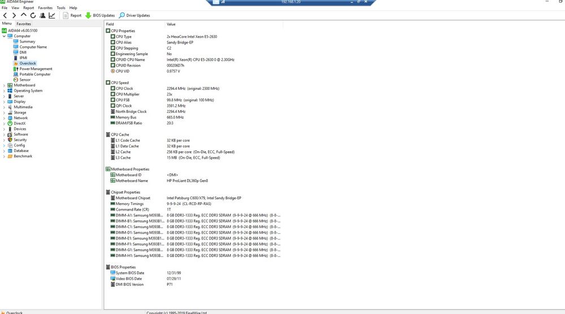Click Driver Updates button
This screenshot has width=565, height=314.
134,15
